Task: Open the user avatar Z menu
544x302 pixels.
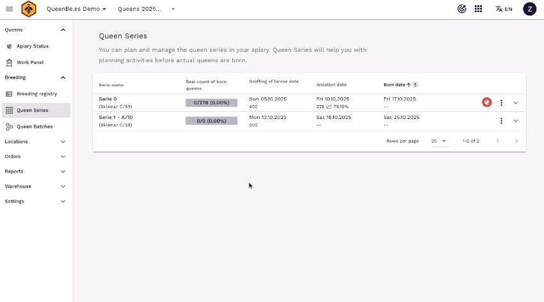Action: click(529, 9)
